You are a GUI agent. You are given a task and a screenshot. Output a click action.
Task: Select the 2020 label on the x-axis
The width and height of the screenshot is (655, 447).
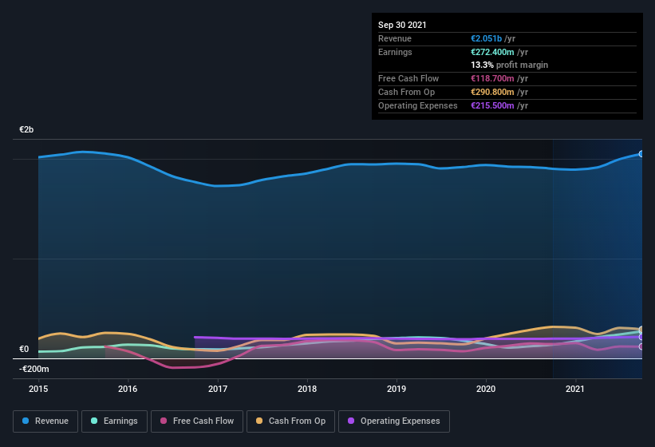point(486,389)
